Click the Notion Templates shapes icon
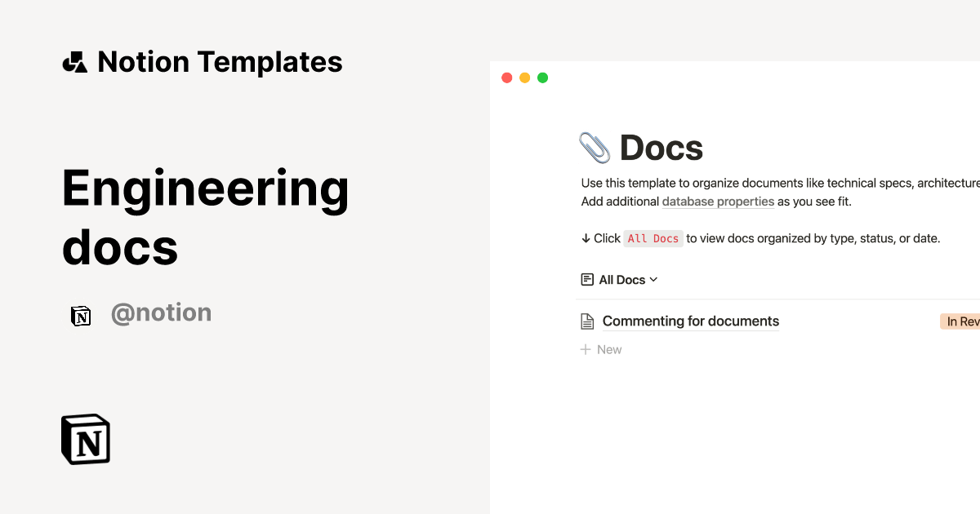980x514 pixels. [x=75, y=62]
